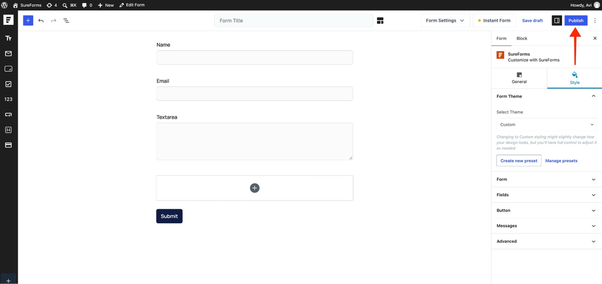Viewport: 602px width, 284px height.
Task: Open the document overview list view
Action: pyautogui.click(x=66, y=21)
